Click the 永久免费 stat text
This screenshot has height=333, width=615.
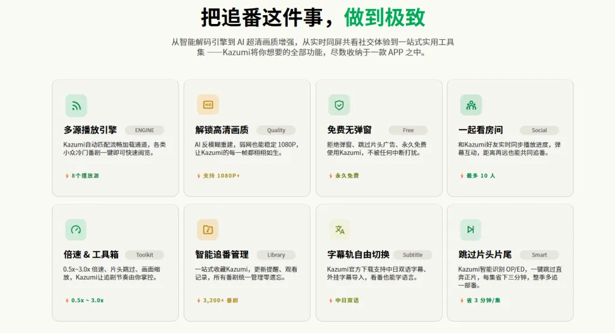point(347,176)
